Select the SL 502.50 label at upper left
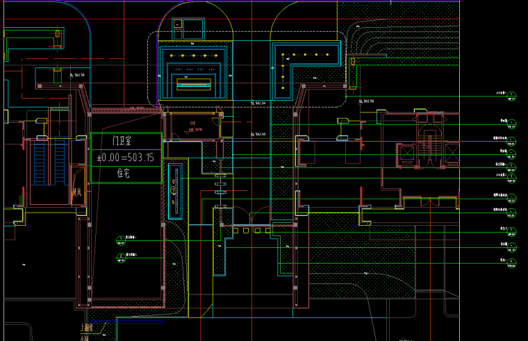The image size is (528, 341). pos(76,74)
